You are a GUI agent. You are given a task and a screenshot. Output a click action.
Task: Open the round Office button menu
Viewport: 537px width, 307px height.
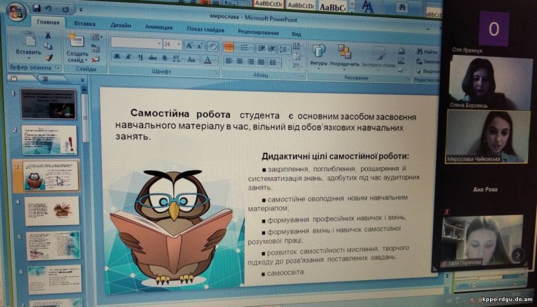(15, 12)
